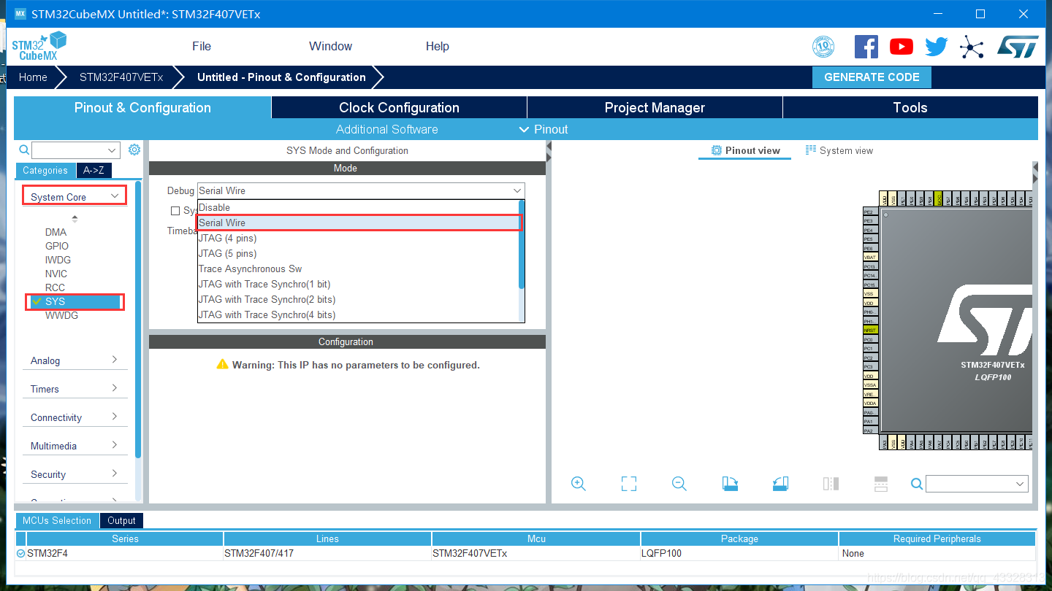Screen dimensions: 1052x591
Task: Open the Debug mode dropdown
Action: coord(361,190)
